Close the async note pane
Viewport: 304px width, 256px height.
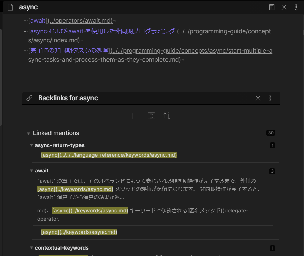point(284,7)
